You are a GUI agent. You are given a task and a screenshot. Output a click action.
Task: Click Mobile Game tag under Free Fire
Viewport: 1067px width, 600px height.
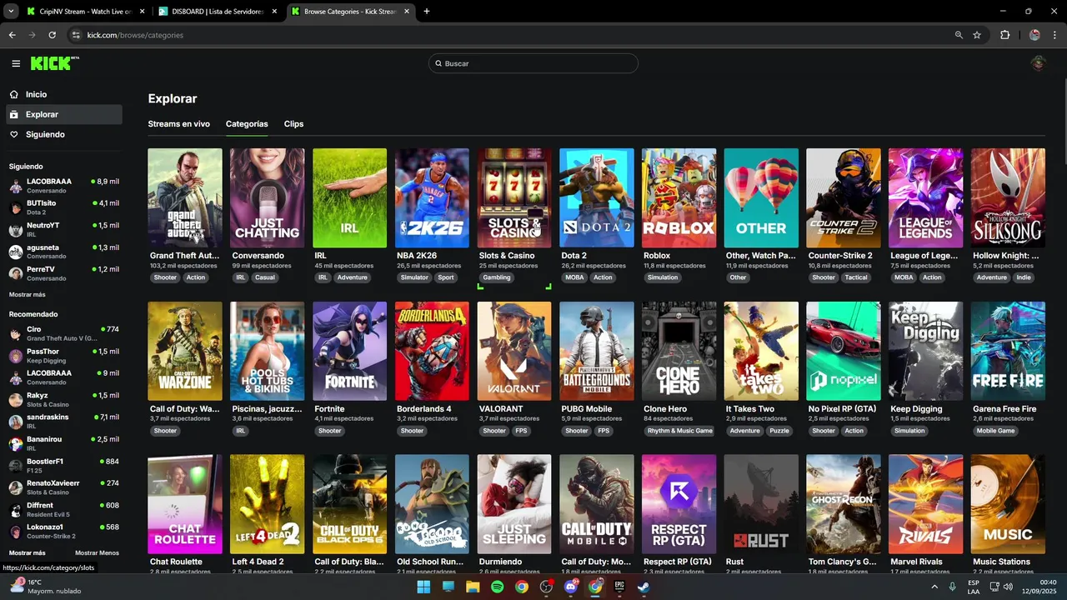coord(995,431)
